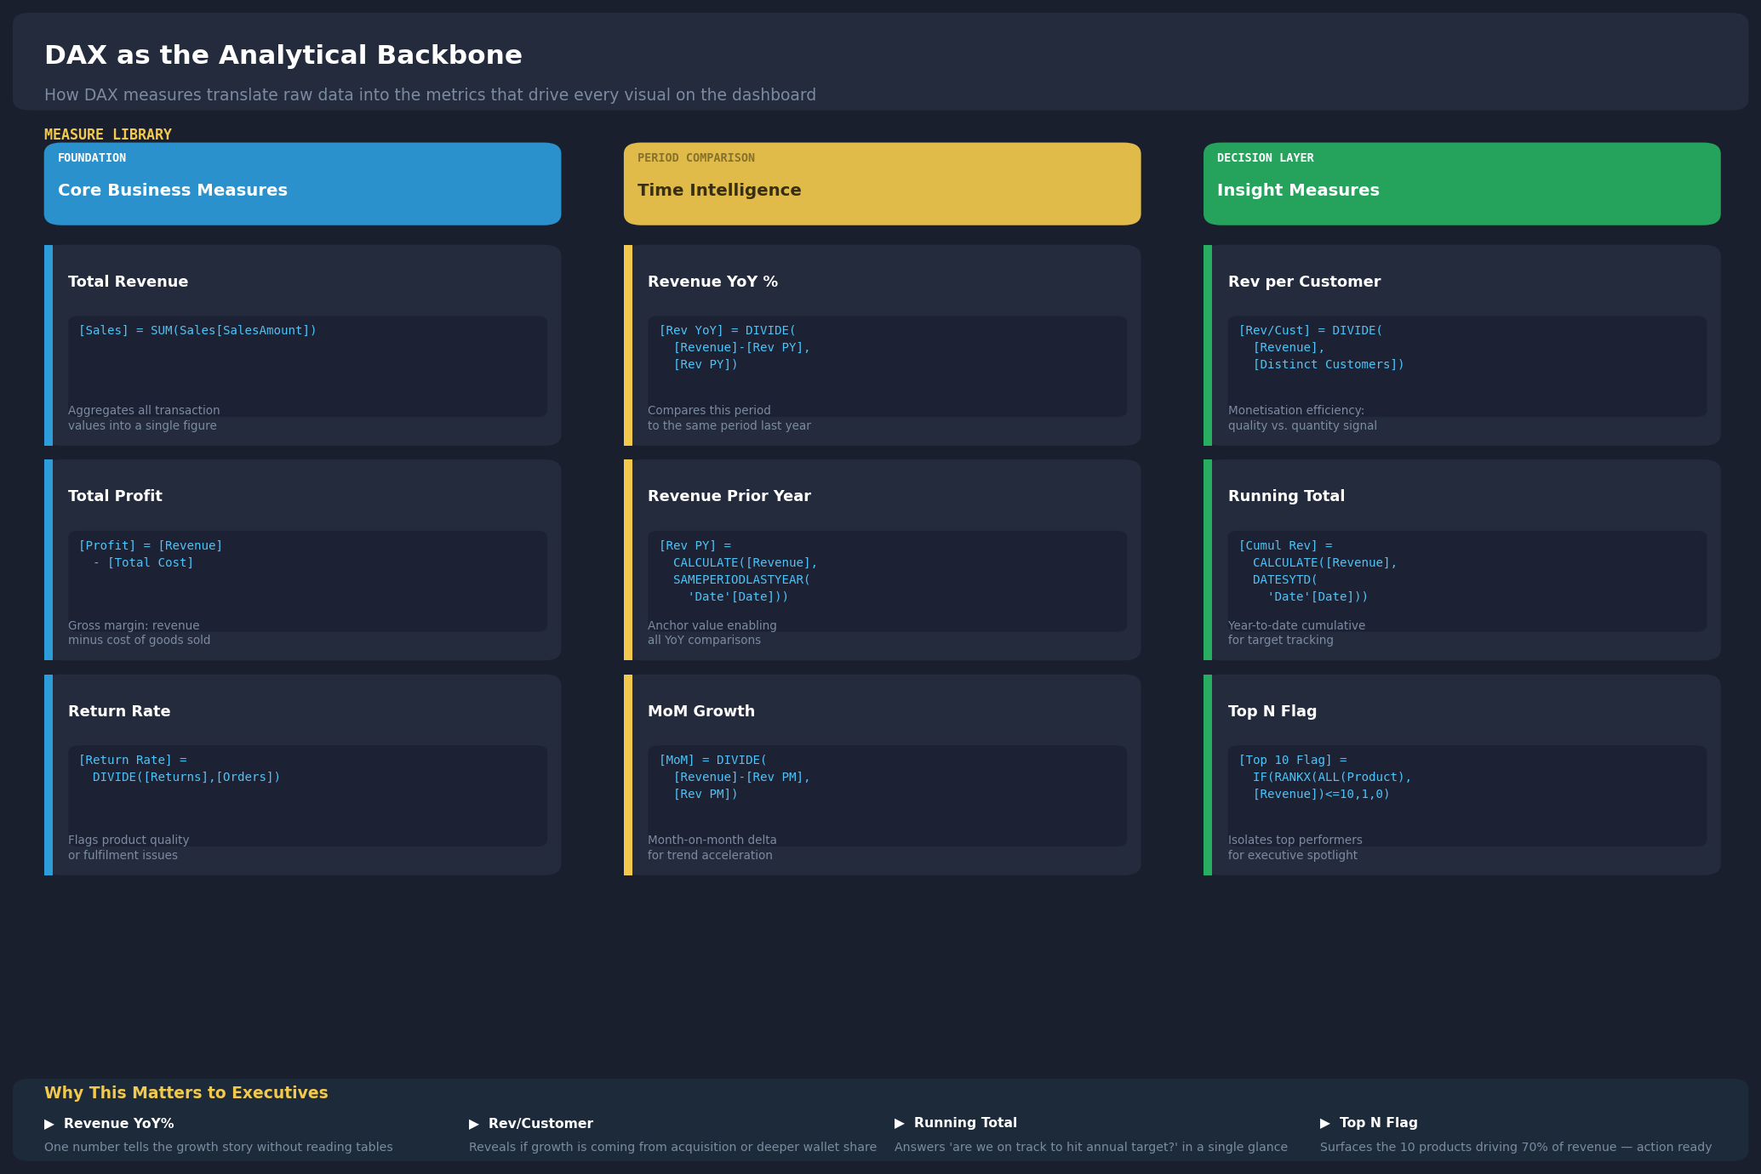This screenshot has height=1174, width=1761.
Task: Click the Revenue YoY% footer label
Action: coord(119,1124)
